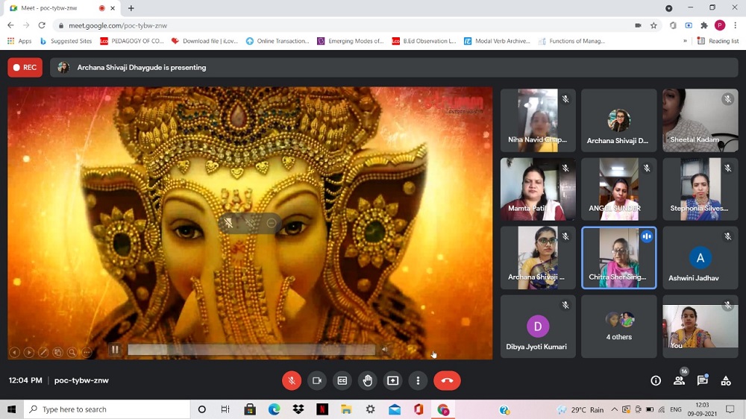Open the Chrome tab search dropdown

tap(668, 8)
